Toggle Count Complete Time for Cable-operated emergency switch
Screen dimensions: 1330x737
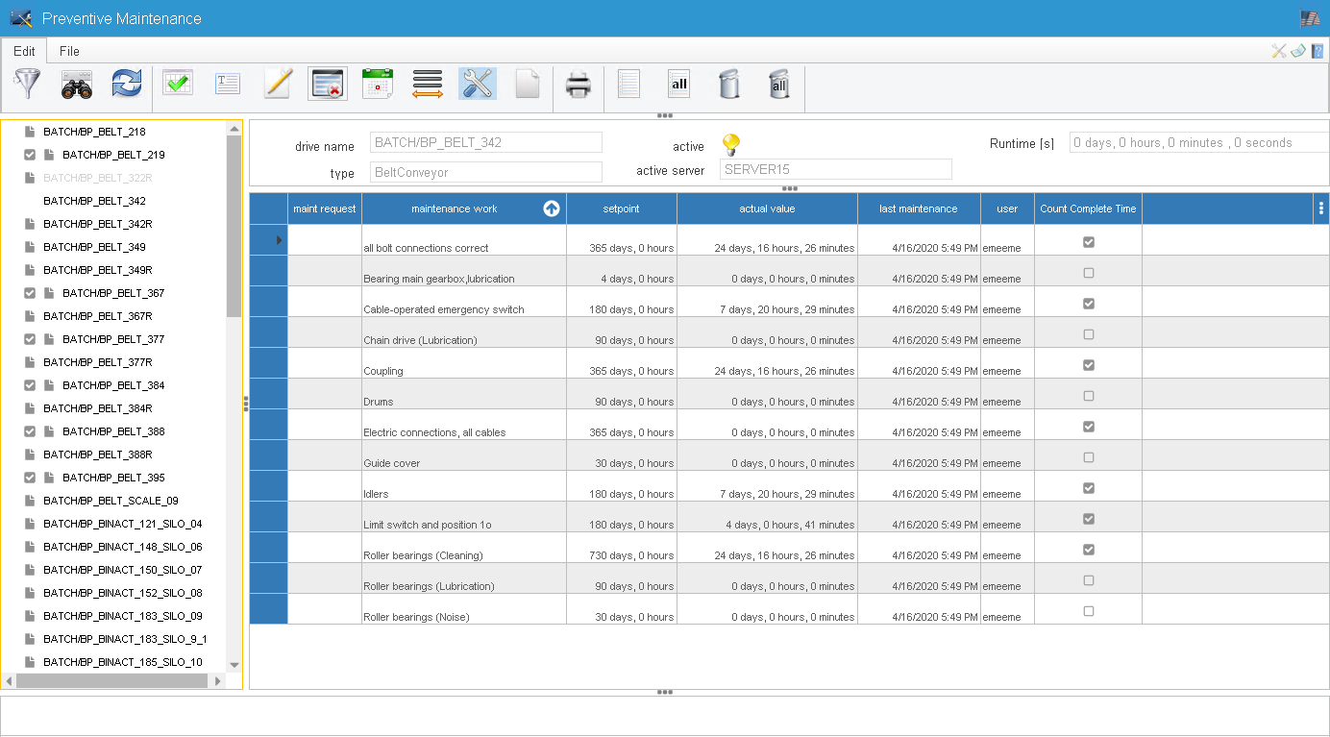tap(1089, 304)
